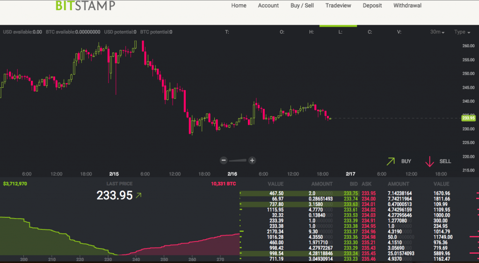Select the Tradeview tab
This screenshot has width=479, height=263.
point(338,6)
